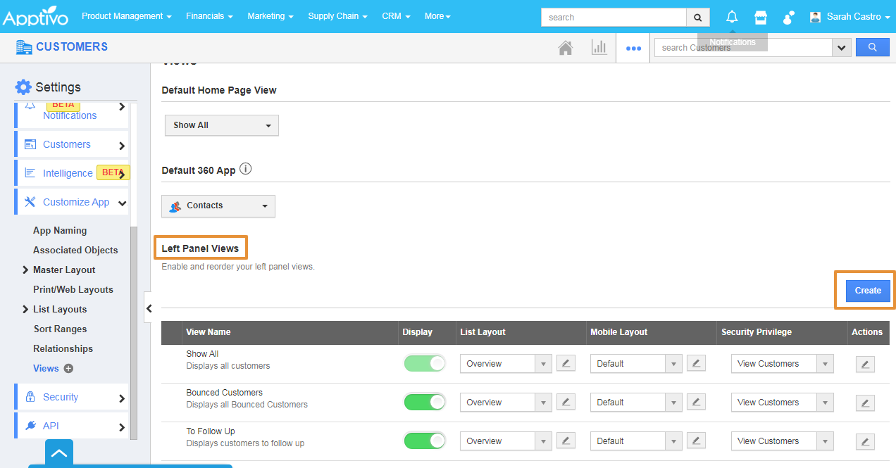This screenshot has height=468, width=896.
Task: Open the Financials menu
Action: 209,16
